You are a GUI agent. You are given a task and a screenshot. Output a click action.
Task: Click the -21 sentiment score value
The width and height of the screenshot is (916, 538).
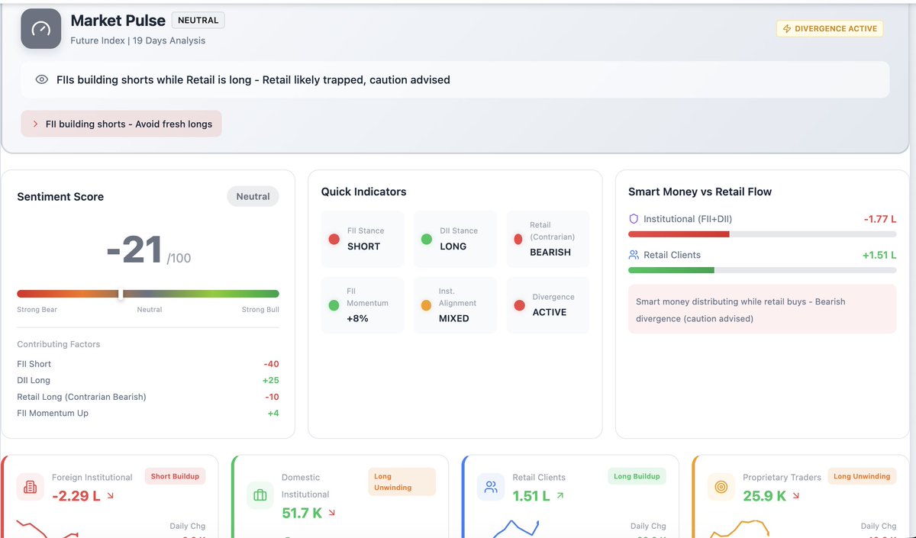[x=134, y=250]
